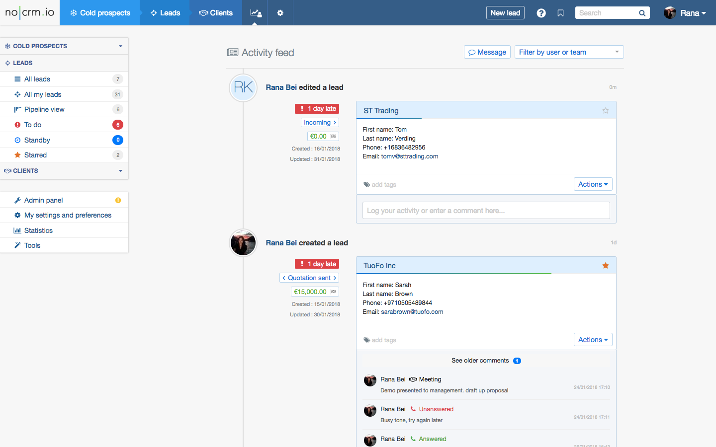Open All leads in sidebar
This screenshot has height=447, width=716.
point(64,79)
